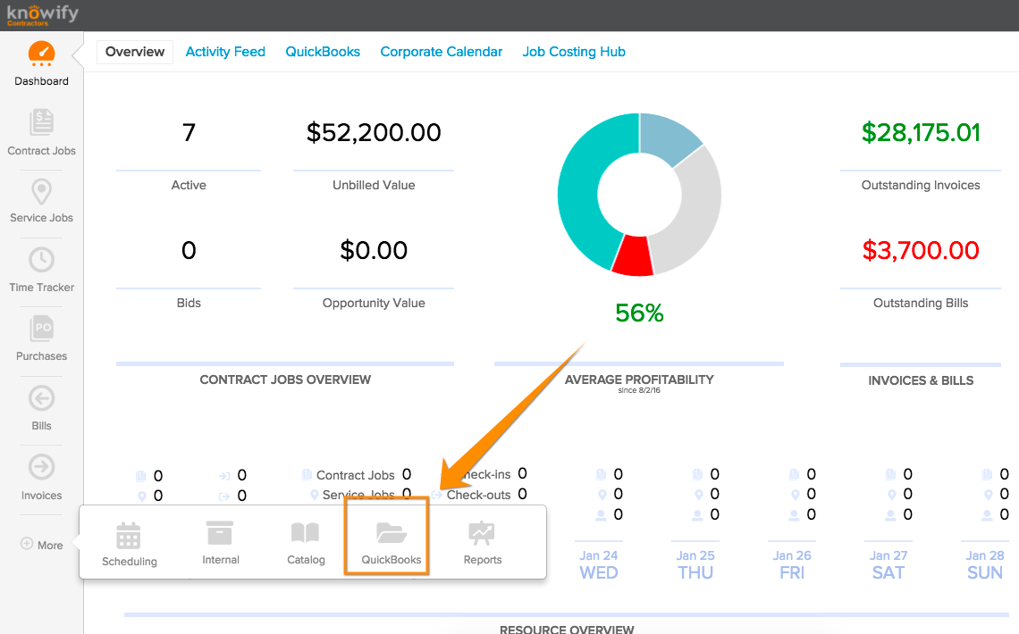Image resolution: width=1019 pixels, height=634 pixels.
Task: Select the Jan 26 FRI day
Action: [x=792, y=564]
